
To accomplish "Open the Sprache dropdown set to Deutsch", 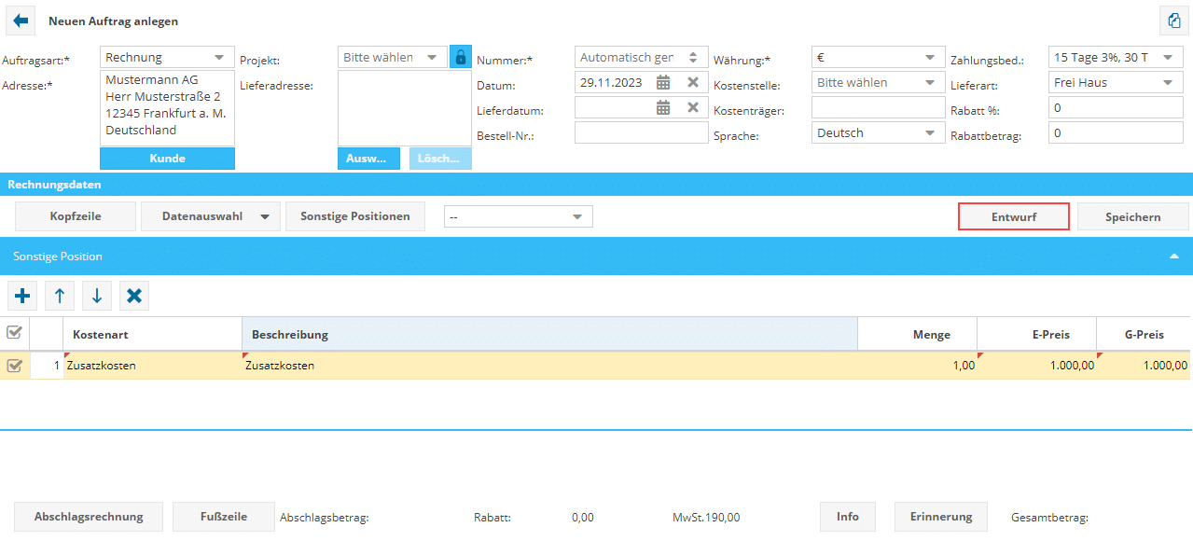I will [x=879, y=133].
